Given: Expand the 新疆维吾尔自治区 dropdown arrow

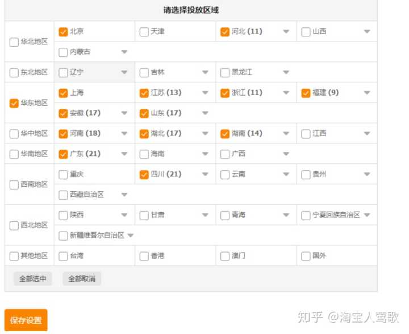Looking at the screenshot, I should 130,236.
